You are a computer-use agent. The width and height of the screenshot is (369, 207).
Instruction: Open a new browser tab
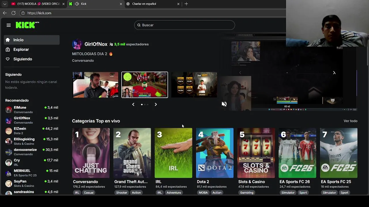tap(186, 4)
